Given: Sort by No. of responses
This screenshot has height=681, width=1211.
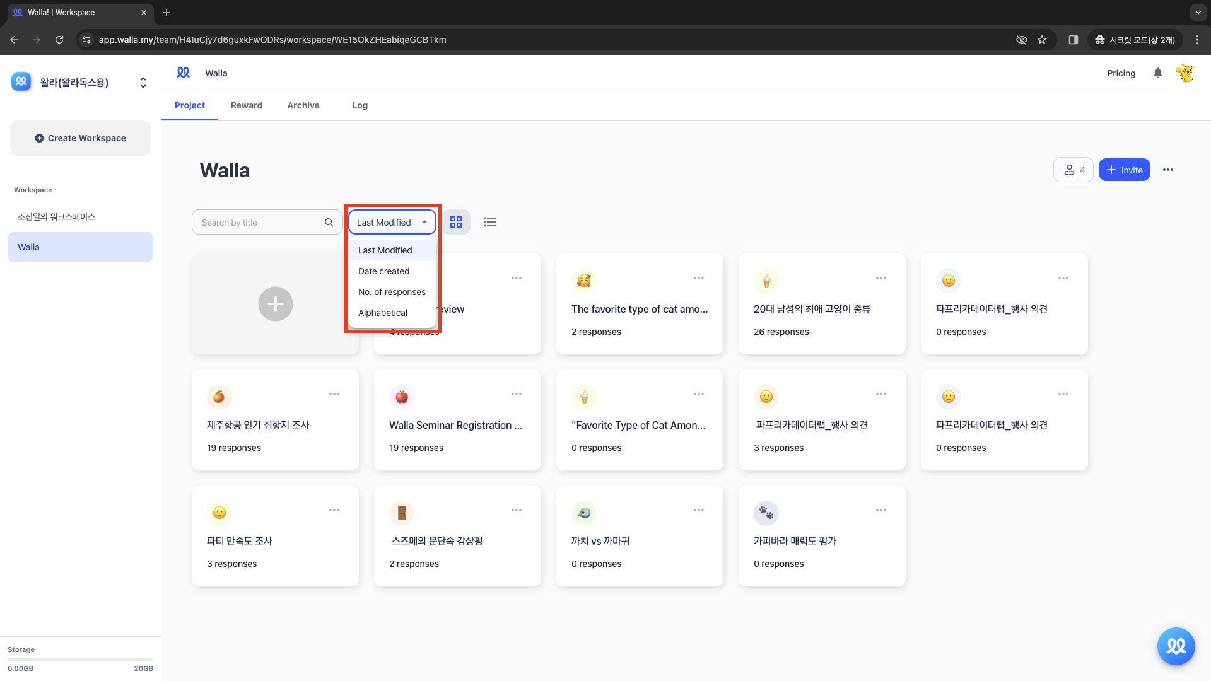Looking at the screenshot, I should point(392,292).
